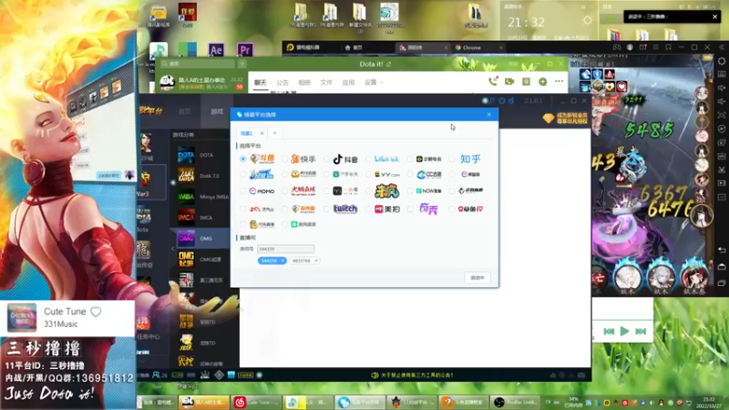Viewport: 729px width, 410px height.
Task: Select the Douyu platform radio button
Action: coord(242,159)
